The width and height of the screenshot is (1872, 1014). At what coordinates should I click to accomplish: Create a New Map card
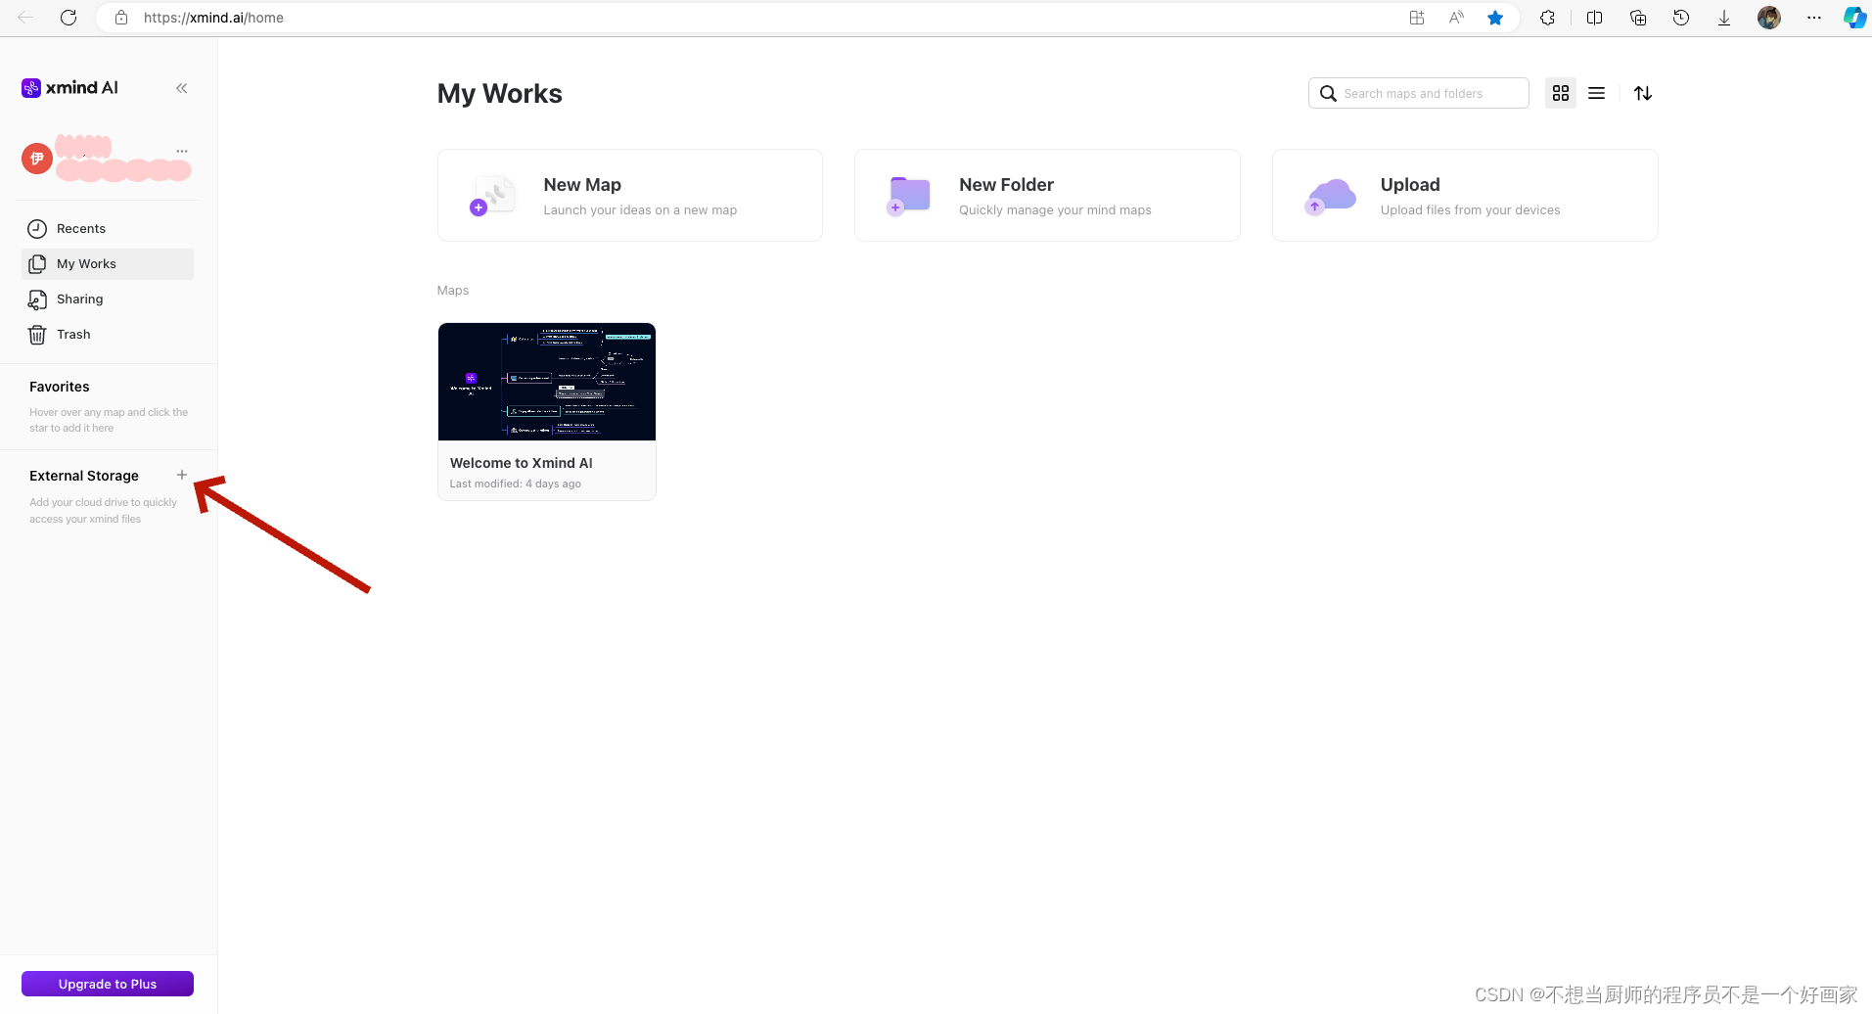tap(630, 196)
